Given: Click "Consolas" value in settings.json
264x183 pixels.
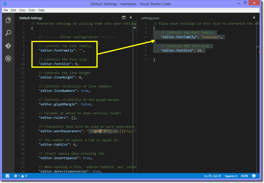Looking at the screenshot, I should tap(210, 37).
